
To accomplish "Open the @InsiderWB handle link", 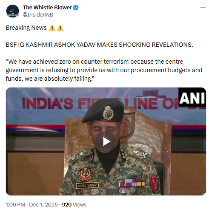I will (x=38, y=14).
